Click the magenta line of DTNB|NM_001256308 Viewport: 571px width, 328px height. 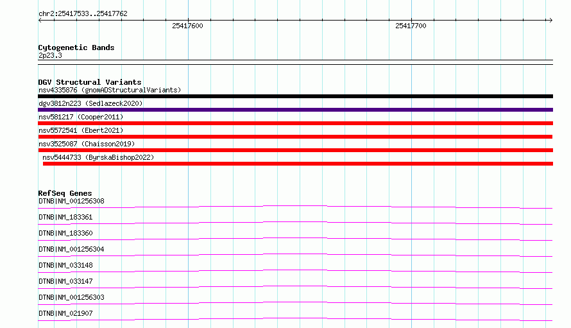pyautogui.click(x=295, y=207)
